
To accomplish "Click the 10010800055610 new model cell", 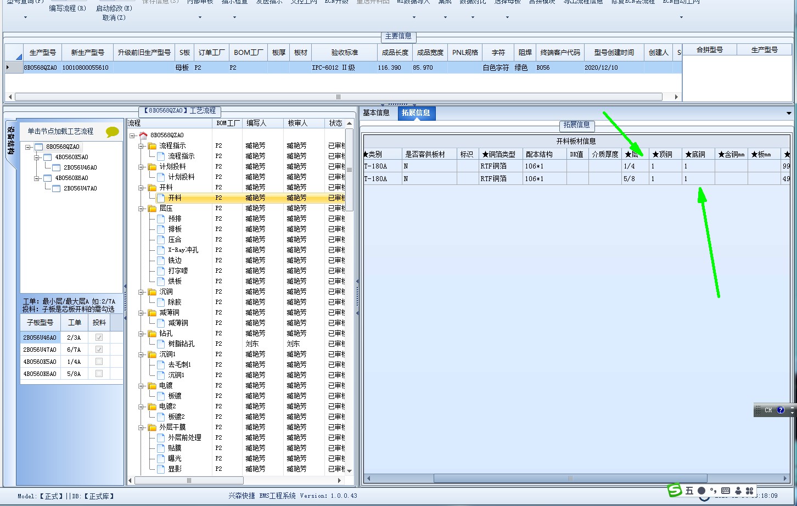I will click(87, 68).
